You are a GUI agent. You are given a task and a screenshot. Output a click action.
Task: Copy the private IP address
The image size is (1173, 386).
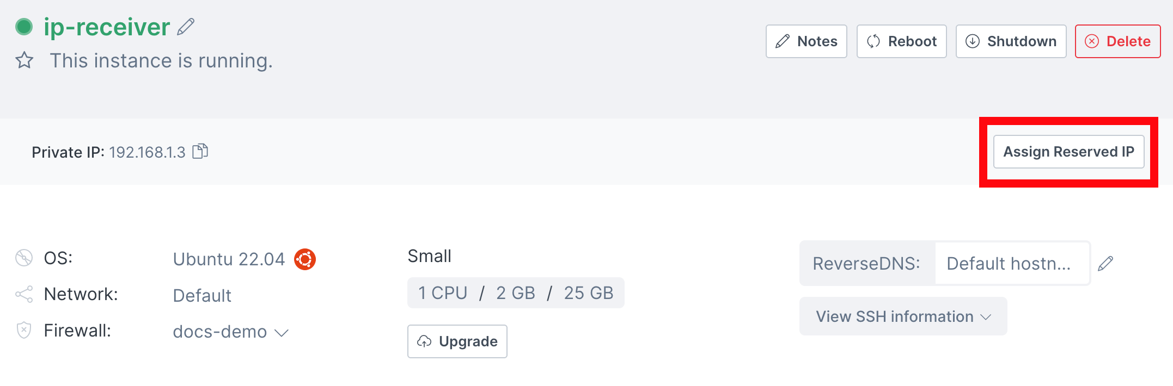[200, 151]
